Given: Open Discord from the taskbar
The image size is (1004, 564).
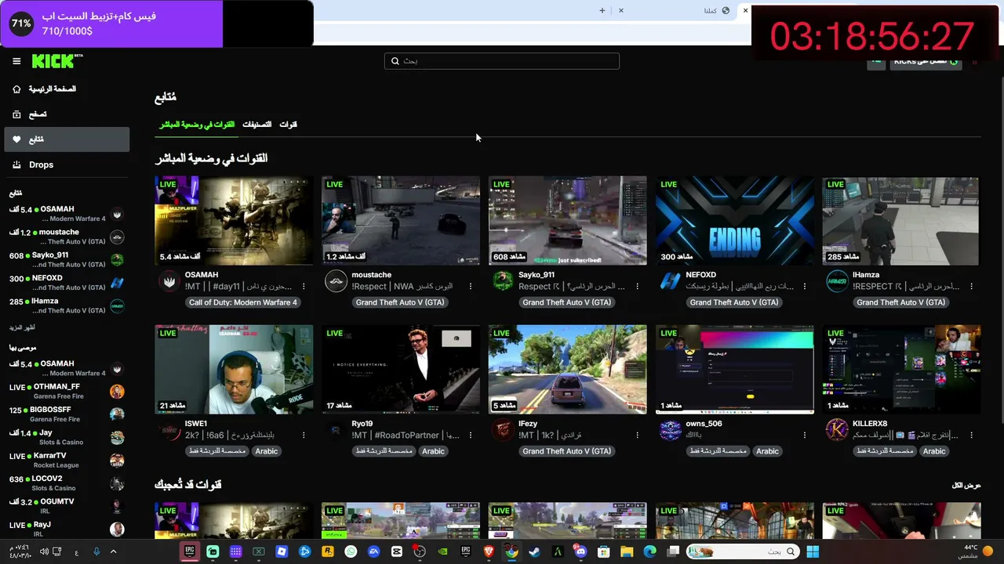Looking at the screenshot, I should [580, 551].
